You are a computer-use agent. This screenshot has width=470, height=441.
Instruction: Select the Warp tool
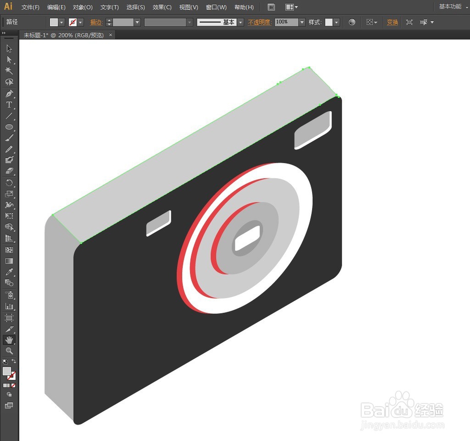[9, 205]
